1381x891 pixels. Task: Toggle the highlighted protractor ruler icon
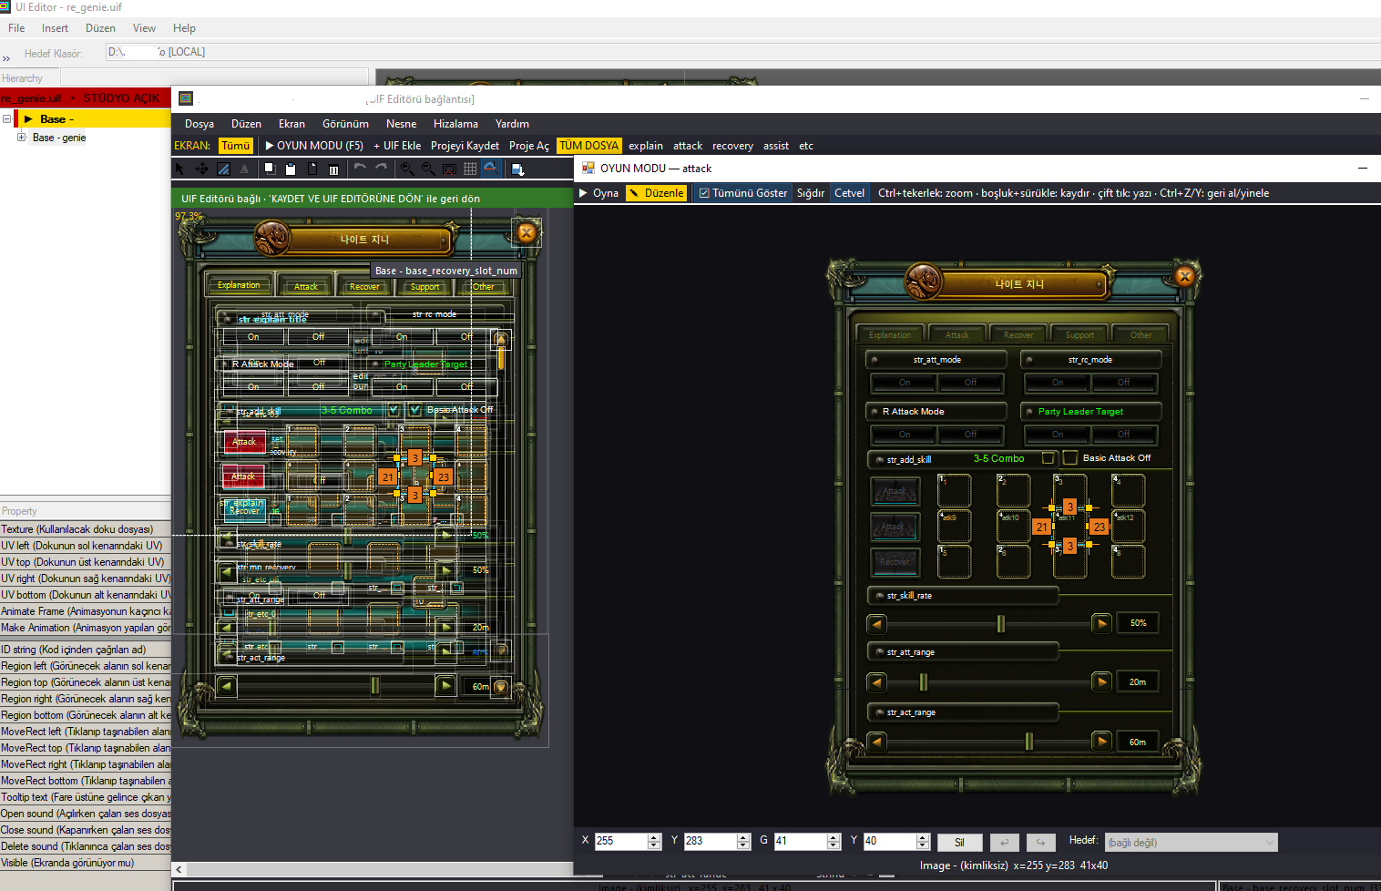[x=491, y=169]
